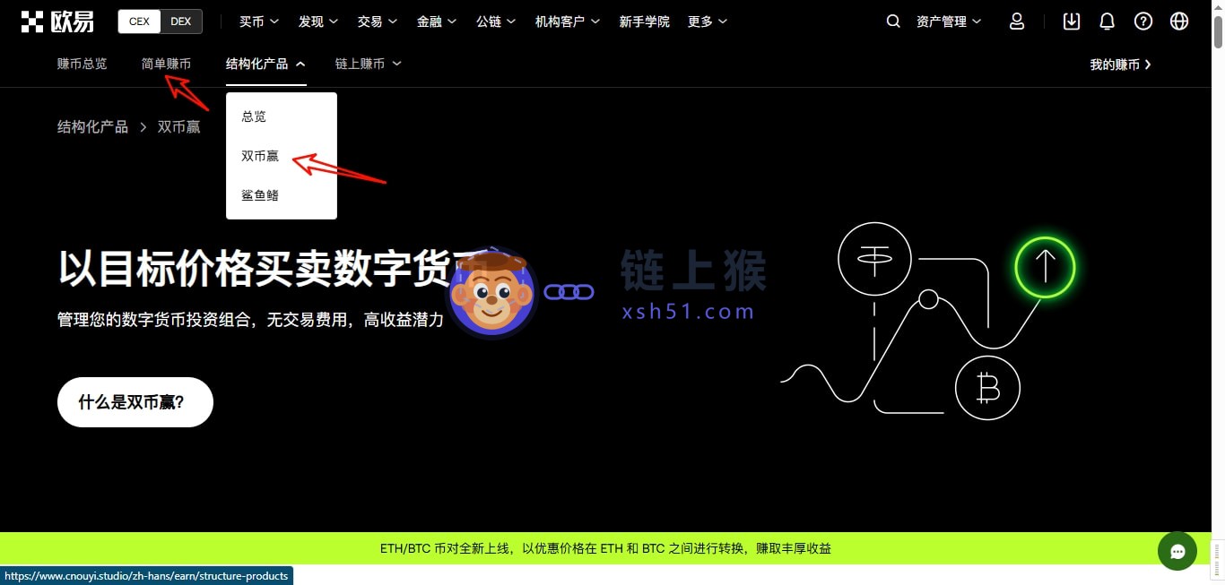This screenshot has width=1225, height=585.
Task: Click the download app icon
Action: coord(1072,22)
